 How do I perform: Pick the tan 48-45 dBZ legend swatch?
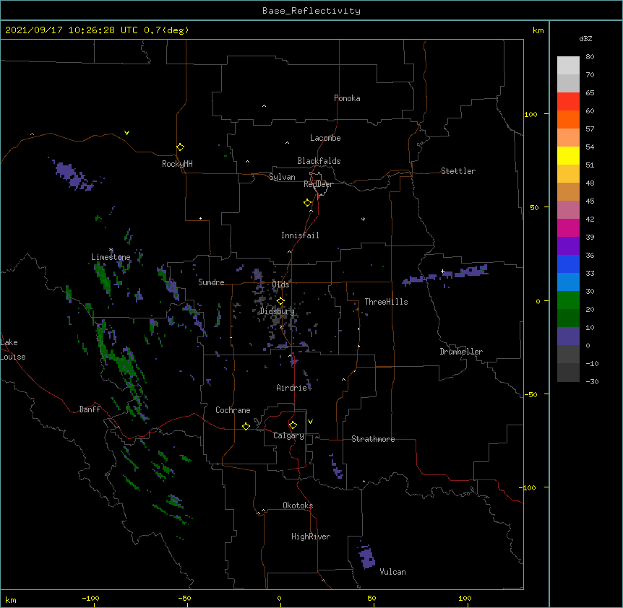point(568,191)
